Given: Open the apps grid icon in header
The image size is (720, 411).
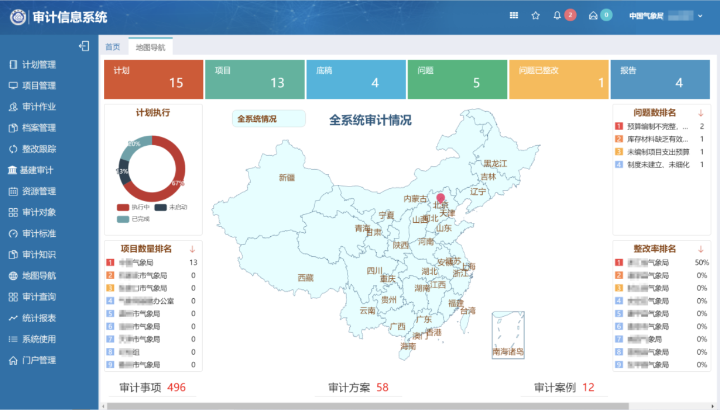Looking at the screenshot, I should [514, 16].
